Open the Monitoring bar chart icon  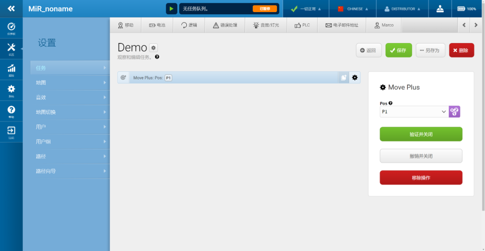pos(11,70)
